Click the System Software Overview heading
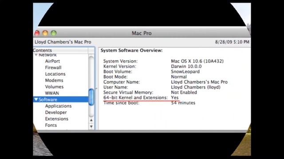The width and height of the screenshot is (284, 159). click(x=131, y=50)
